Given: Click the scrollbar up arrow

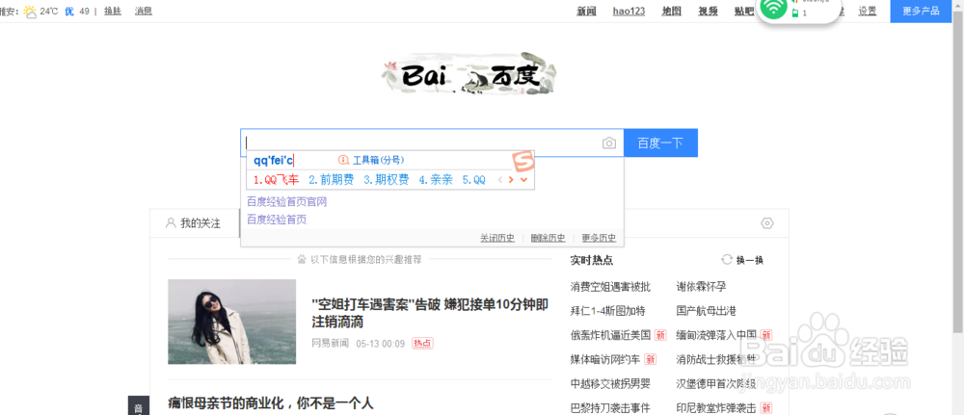Looking at the screenshot, I should pos(958,4).
